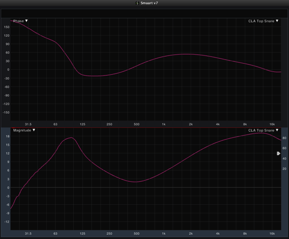The width and height of the screenshot is (289, 239).
Task: Click the 16k label on the magnitude frequency axis
Action: (272, 234)
